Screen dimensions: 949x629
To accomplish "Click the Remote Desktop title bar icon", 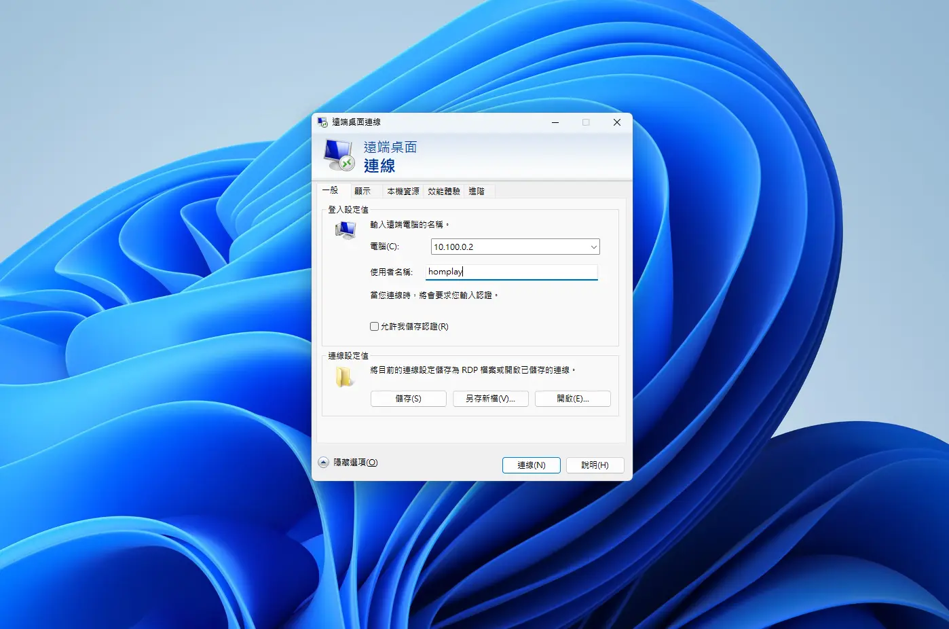I will tap(322, 122).
